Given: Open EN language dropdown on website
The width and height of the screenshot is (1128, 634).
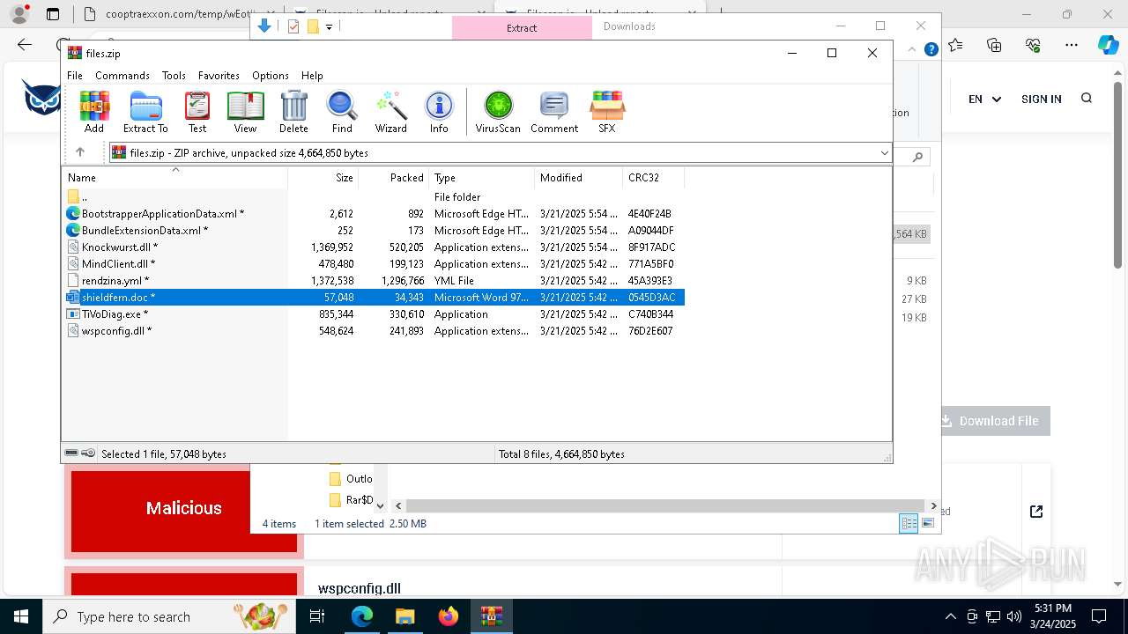Looking at the screenshot, I should (x=984, y=100).
